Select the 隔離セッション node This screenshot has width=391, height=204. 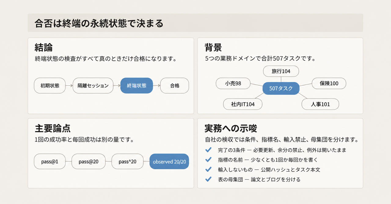click(93, 86)
